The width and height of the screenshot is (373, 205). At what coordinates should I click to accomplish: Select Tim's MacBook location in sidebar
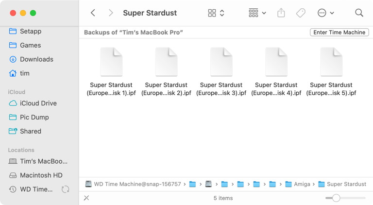point(38,161)
